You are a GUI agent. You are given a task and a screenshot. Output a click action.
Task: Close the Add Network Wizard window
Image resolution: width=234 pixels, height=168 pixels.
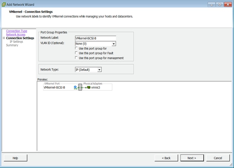click(x=228, y=4)
